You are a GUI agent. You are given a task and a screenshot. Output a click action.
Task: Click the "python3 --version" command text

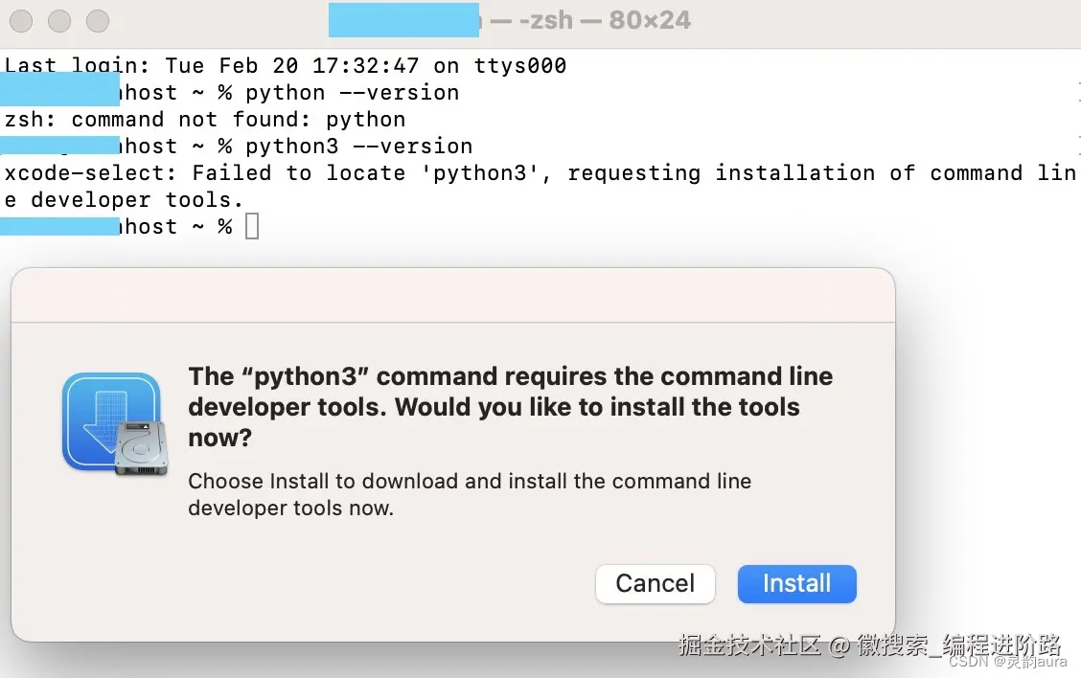click(x=358, y=147)
